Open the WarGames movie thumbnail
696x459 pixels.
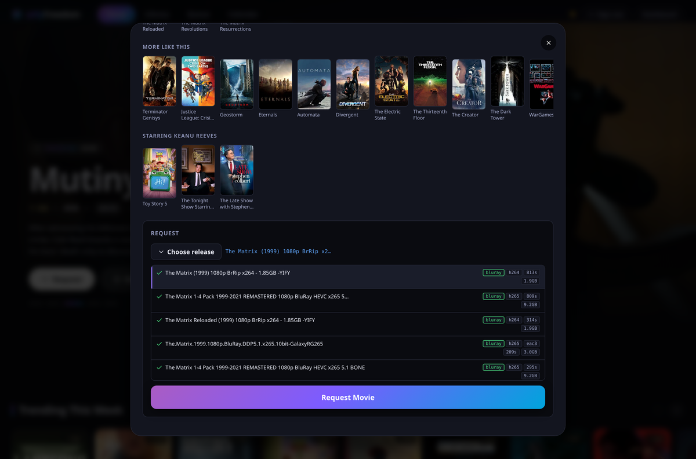pos(542,84)
